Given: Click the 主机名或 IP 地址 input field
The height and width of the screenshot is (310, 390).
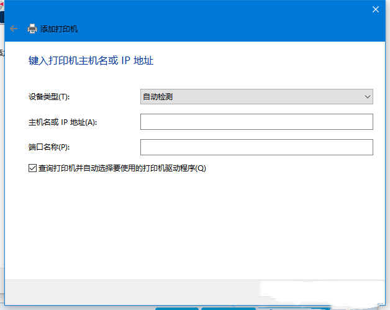Looking at the screenshot, I should (x=256, y=122).
